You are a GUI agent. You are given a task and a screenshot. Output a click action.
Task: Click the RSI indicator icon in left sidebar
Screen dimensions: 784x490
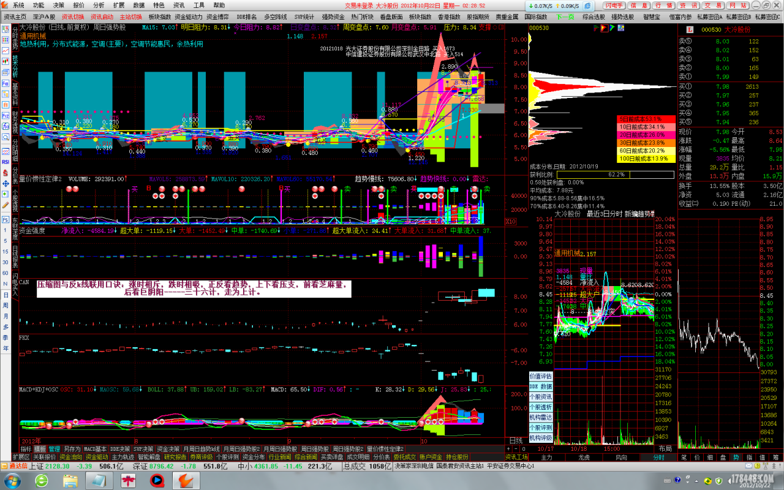click(5, 161)
